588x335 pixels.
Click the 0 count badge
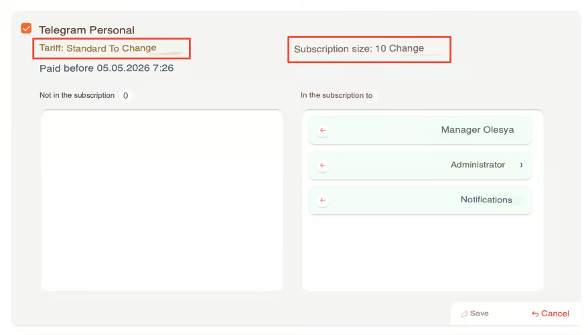[125, 96]
